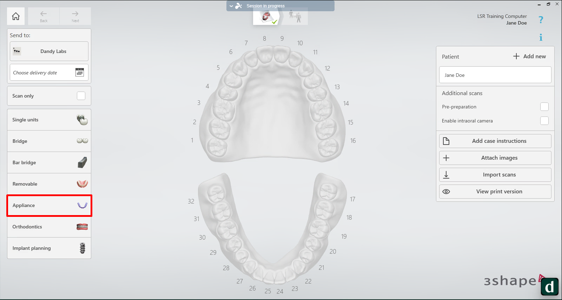Screen dimensions: 562x300
Task: Select the patient handover step icon
Action: pos(295,16)
